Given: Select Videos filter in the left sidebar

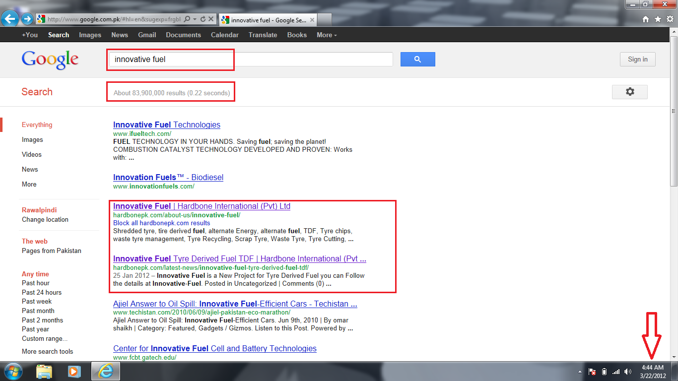Looking at the screenshot, I should (x=32, y=154).
